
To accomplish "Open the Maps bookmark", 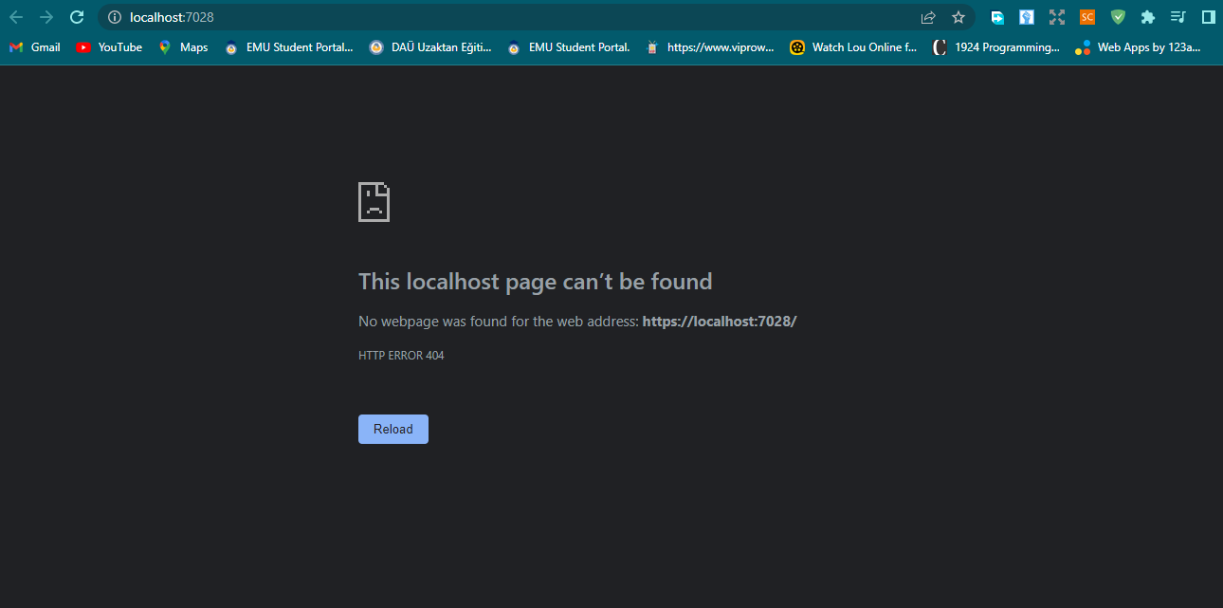I will pos(184,47).
